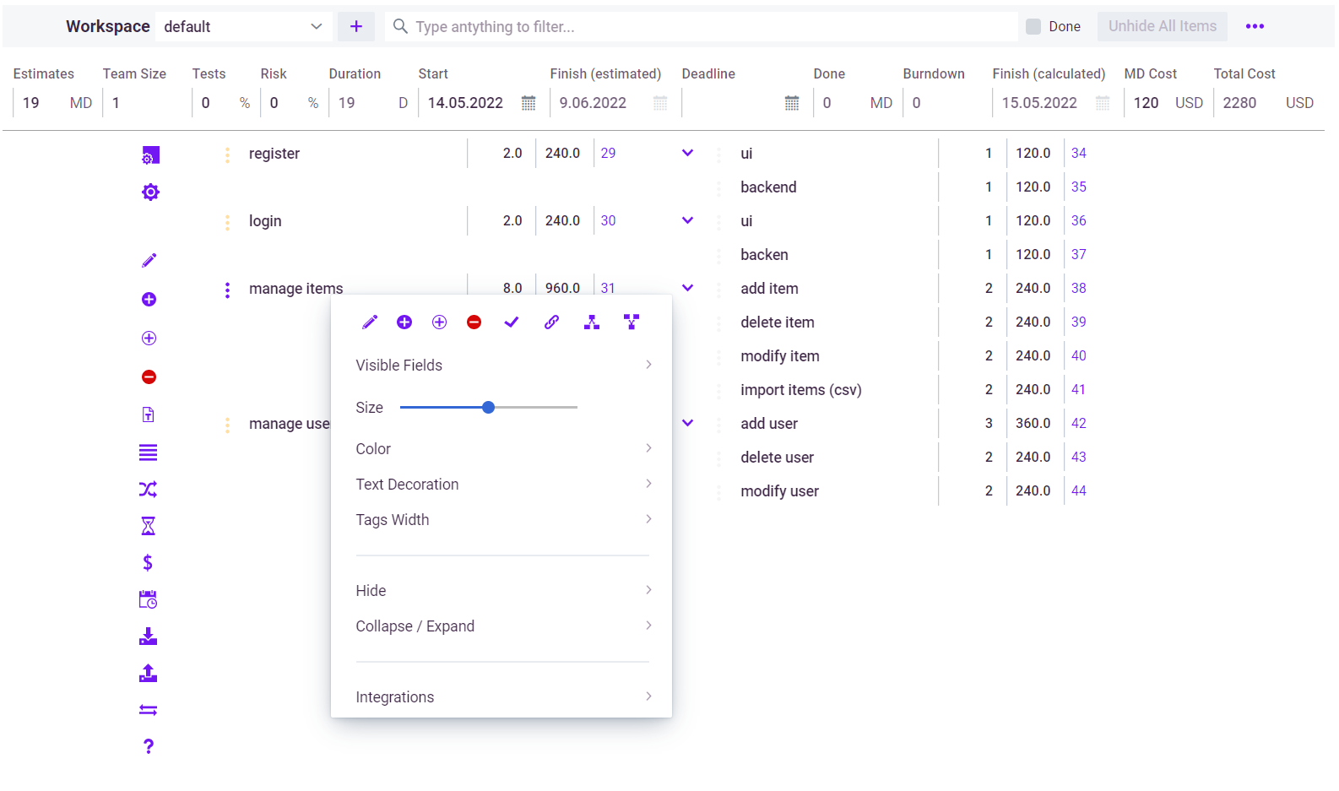Open the Hide submenu
The height and width of the screenshot is (791, 1339).
[x=503, y=591]
